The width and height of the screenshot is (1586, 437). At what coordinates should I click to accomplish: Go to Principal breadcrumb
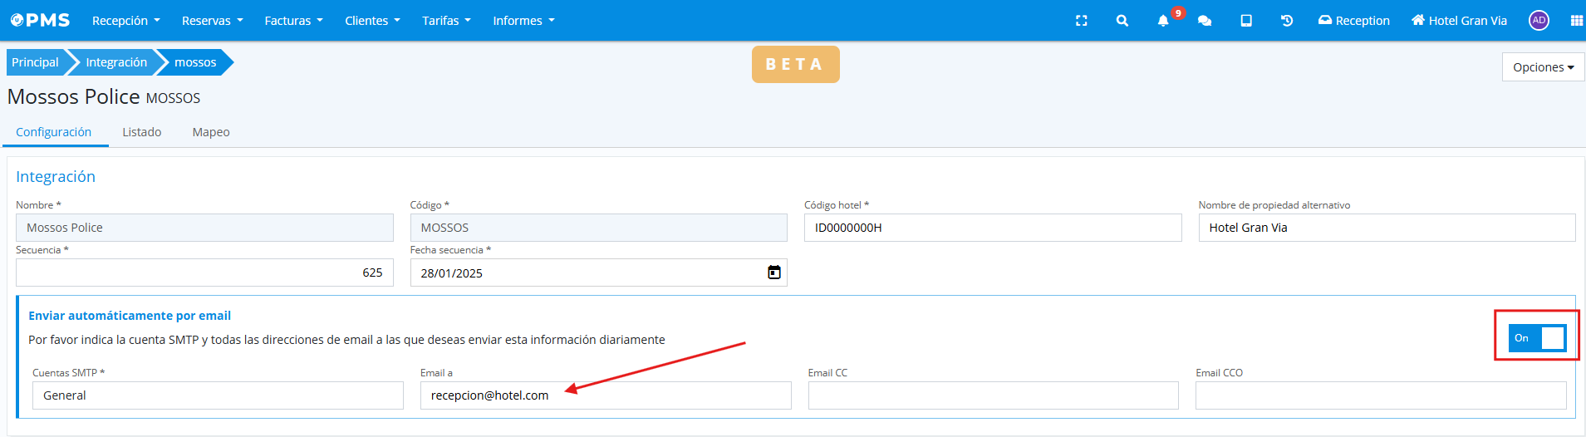(x=35, y=62)
